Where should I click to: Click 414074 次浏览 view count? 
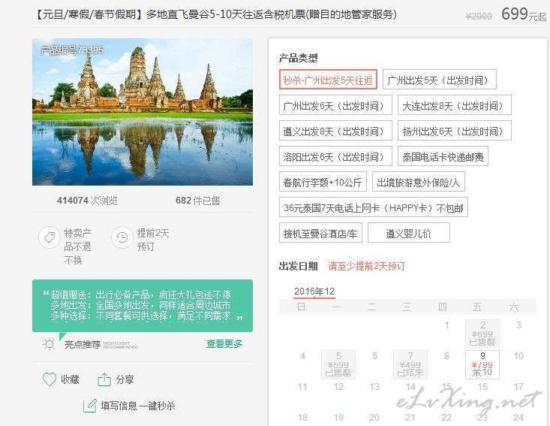87,201
